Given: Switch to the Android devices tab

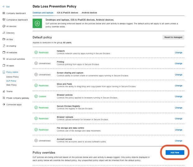Looking at the screenshot, I should [89, 12].
